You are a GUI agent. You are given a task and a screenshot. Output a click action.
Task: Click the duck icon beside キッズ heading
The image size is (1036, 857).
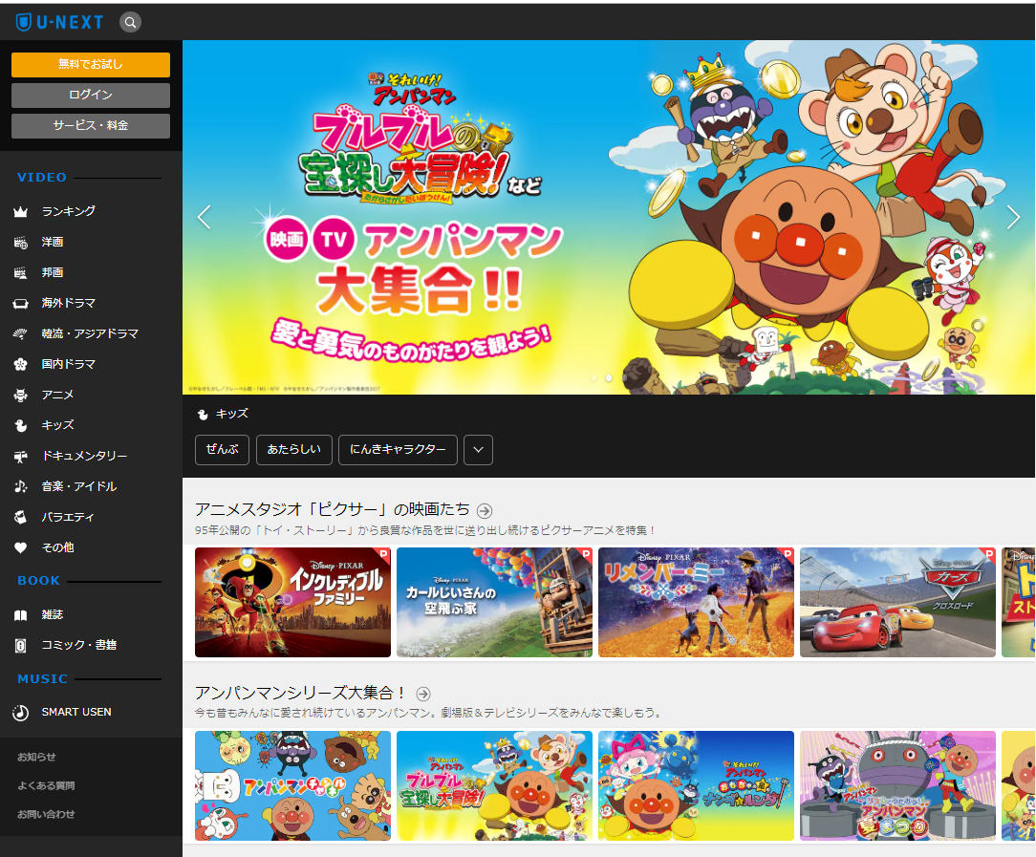[x=203, y=415]
